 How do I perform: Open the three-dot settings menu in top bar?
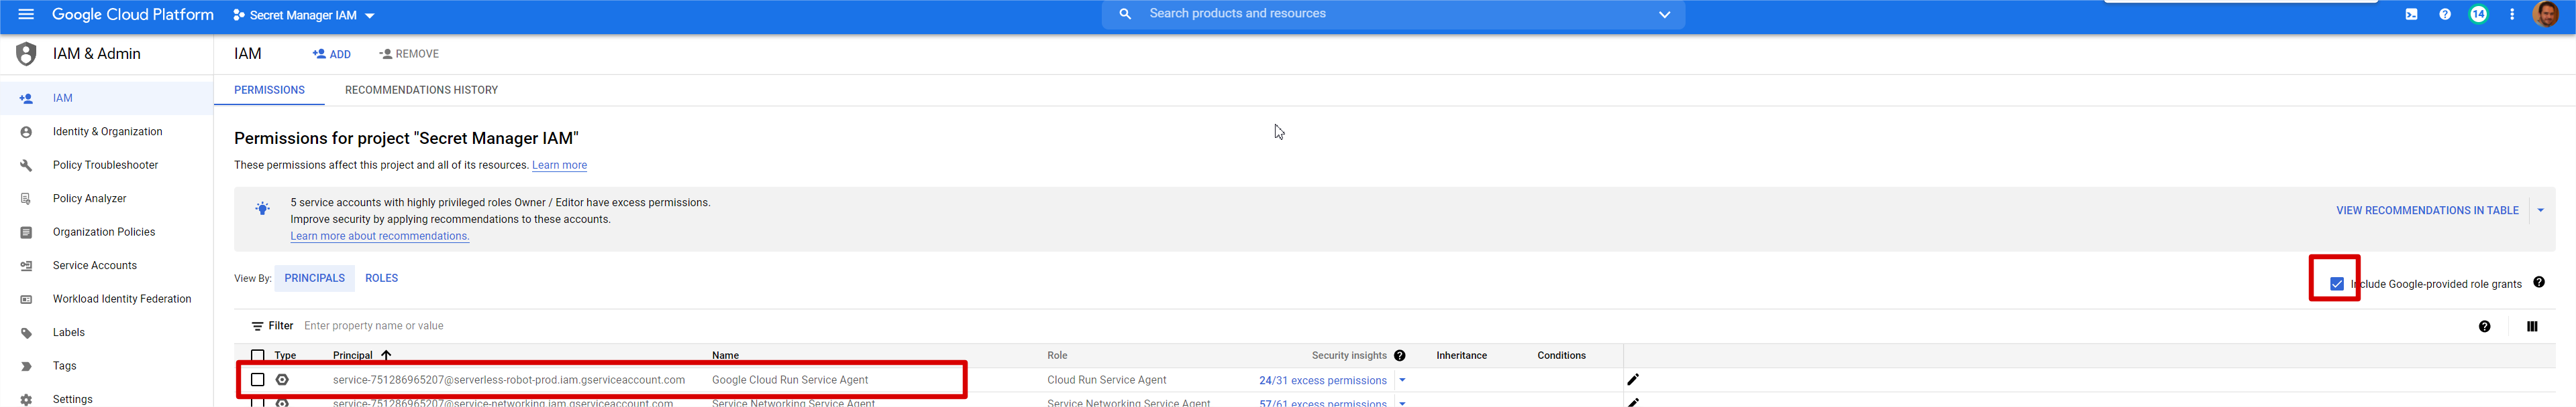click(x=2512, y=15)
